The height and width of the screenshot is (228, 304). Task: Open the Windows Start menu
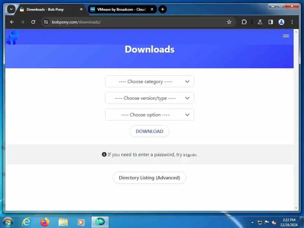point(8,222)
